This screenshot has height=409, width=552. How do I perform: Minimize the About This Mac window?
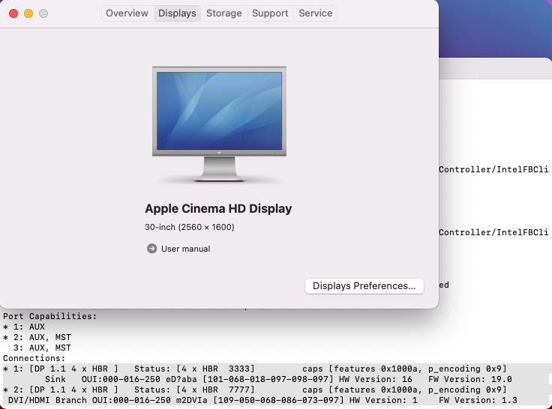click(28, 13)
